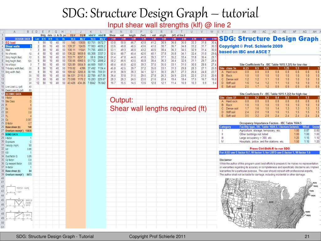Select column header K

[x=91, y=32]
